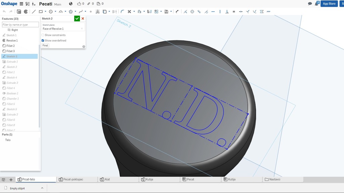The width and height of the screenshot is (344, 193).
Task: Apply the Concentric constraint tool
Action: click(x=192, y=11)
